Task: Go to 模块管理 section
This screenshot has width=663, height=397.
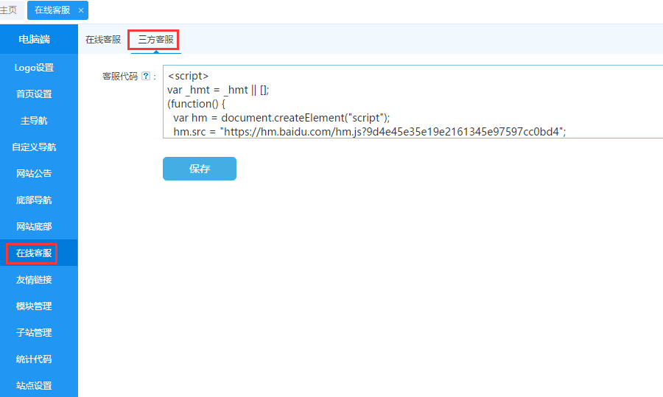Action: [x=35, y=306]
